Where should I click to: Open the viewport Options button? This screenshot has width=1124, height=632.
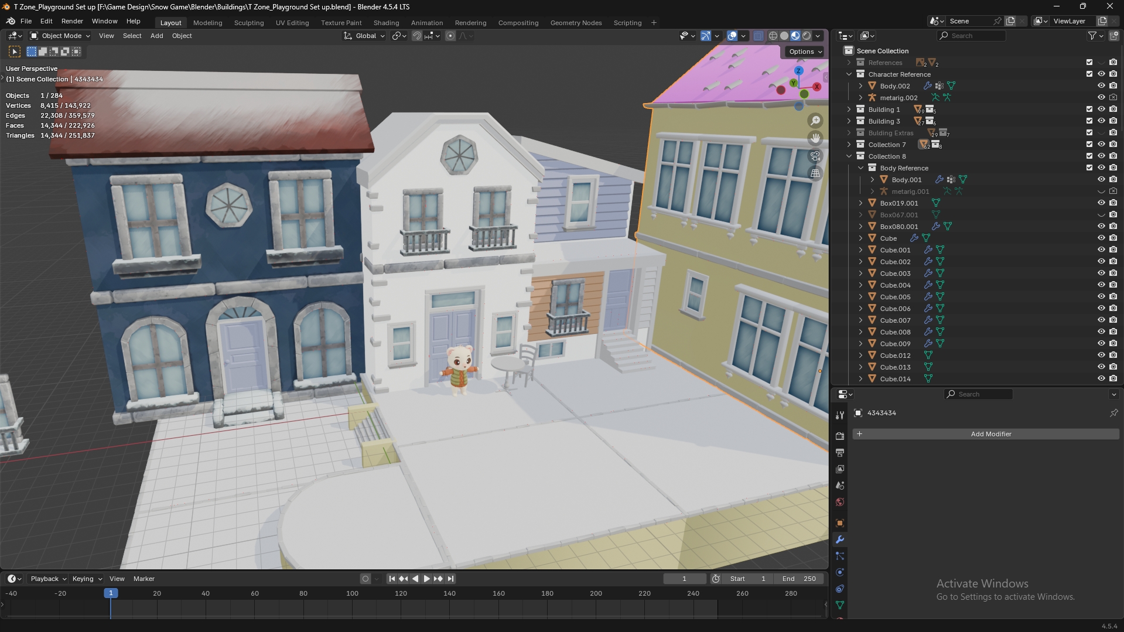pos(805,52)
